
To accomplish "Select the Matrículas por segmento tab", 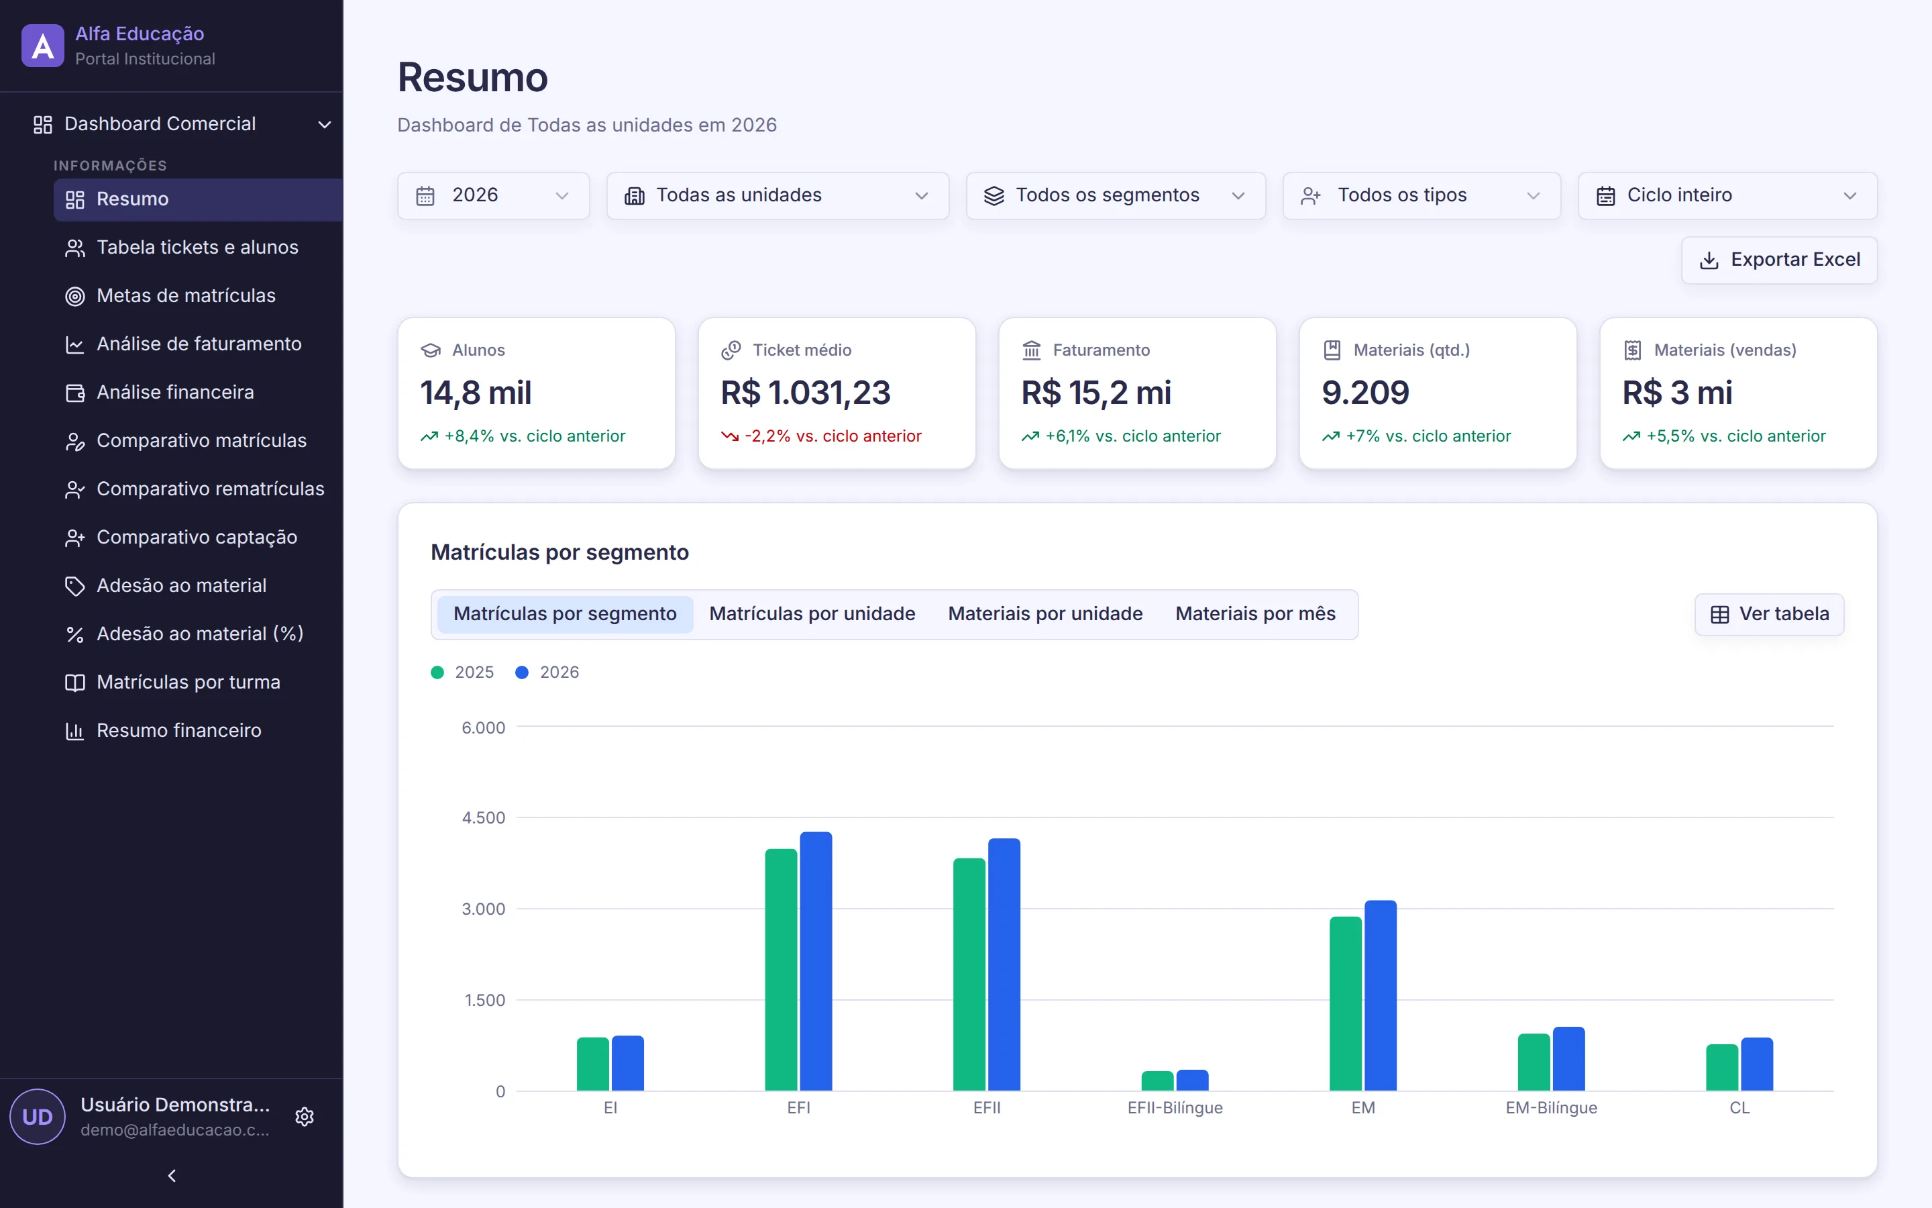I will tap(566, 613).
